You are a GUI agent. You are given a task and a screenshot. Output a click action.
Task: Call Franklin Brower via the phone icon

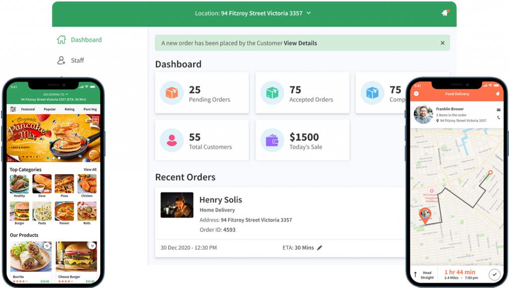499,117
